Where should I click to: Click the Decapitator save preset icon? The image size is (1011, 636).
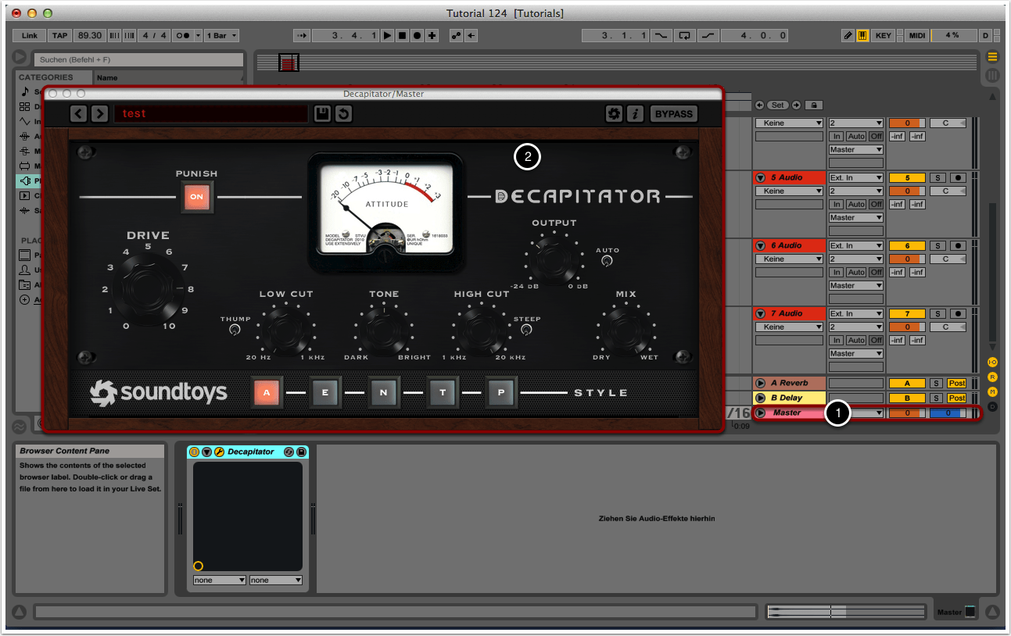tap(322, 114)
